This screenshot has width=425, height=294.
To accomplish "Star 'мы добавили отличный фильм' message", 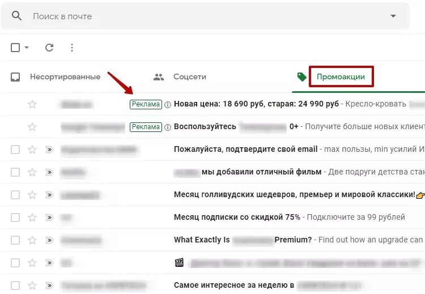I will tap(32, 172).
